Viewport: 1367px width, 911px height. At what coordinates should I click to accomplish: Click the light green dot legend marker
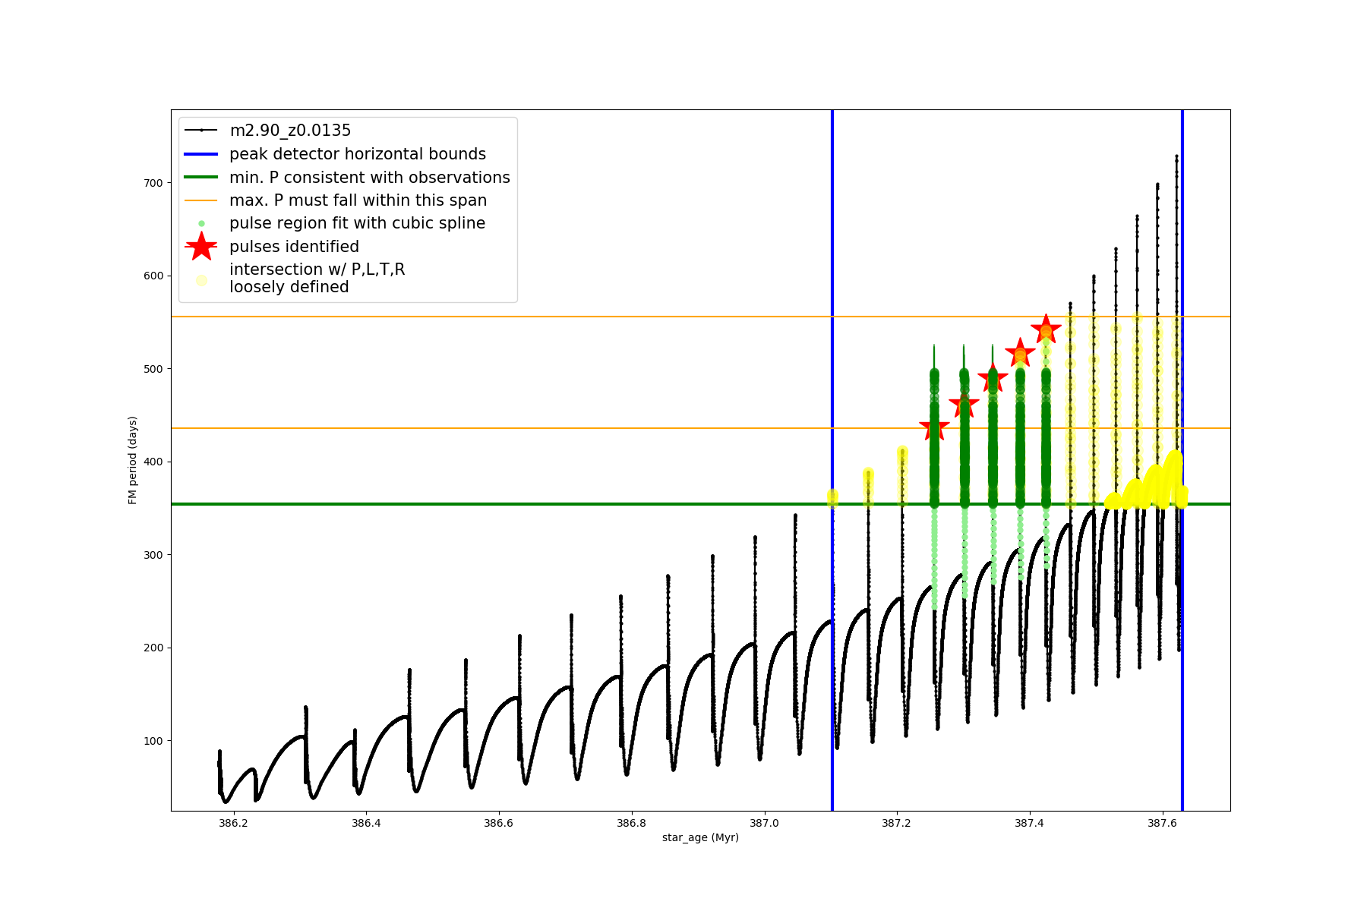201,223
